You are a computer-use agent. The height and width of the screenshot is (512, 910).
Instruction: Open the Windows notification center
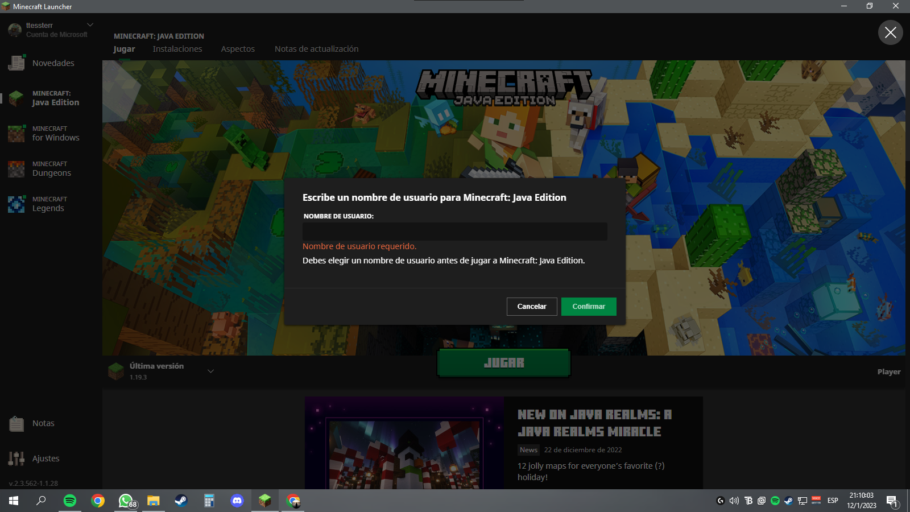point(892,501)
